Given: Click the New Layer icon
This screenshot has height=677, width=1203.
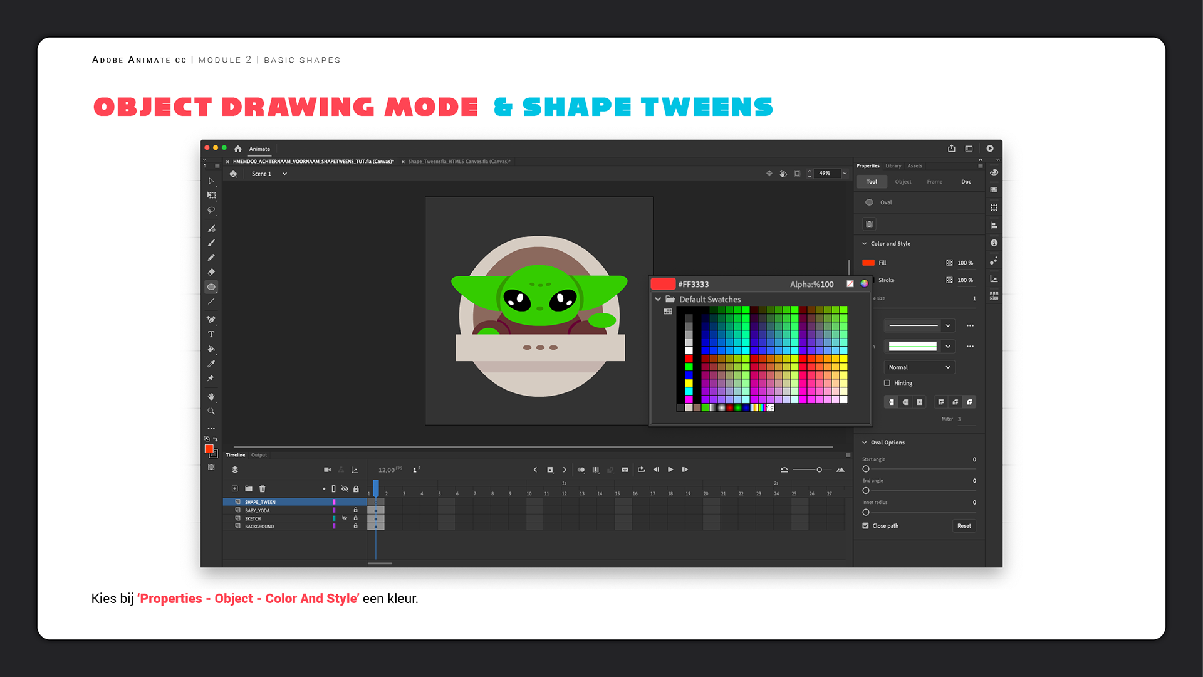Looking at the screenshot, I should [x=234, y=489].
